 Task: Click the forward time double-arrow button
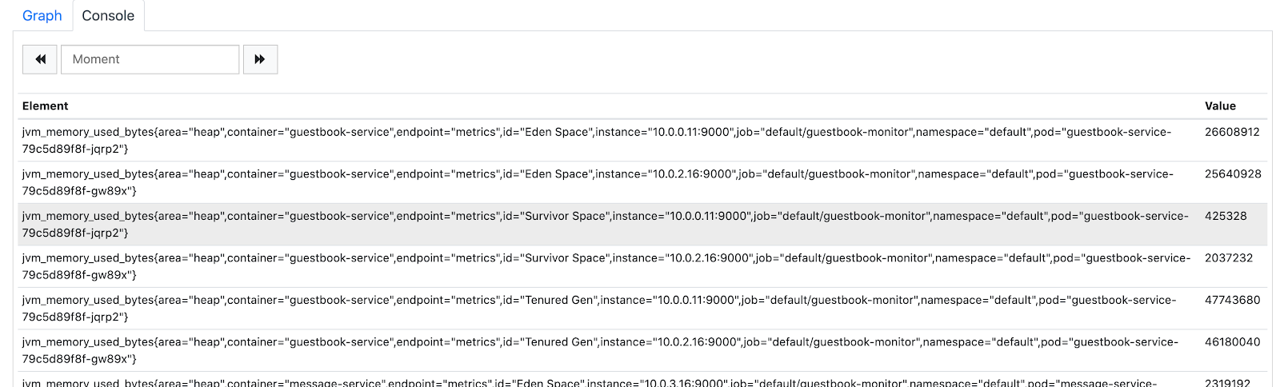260,59
